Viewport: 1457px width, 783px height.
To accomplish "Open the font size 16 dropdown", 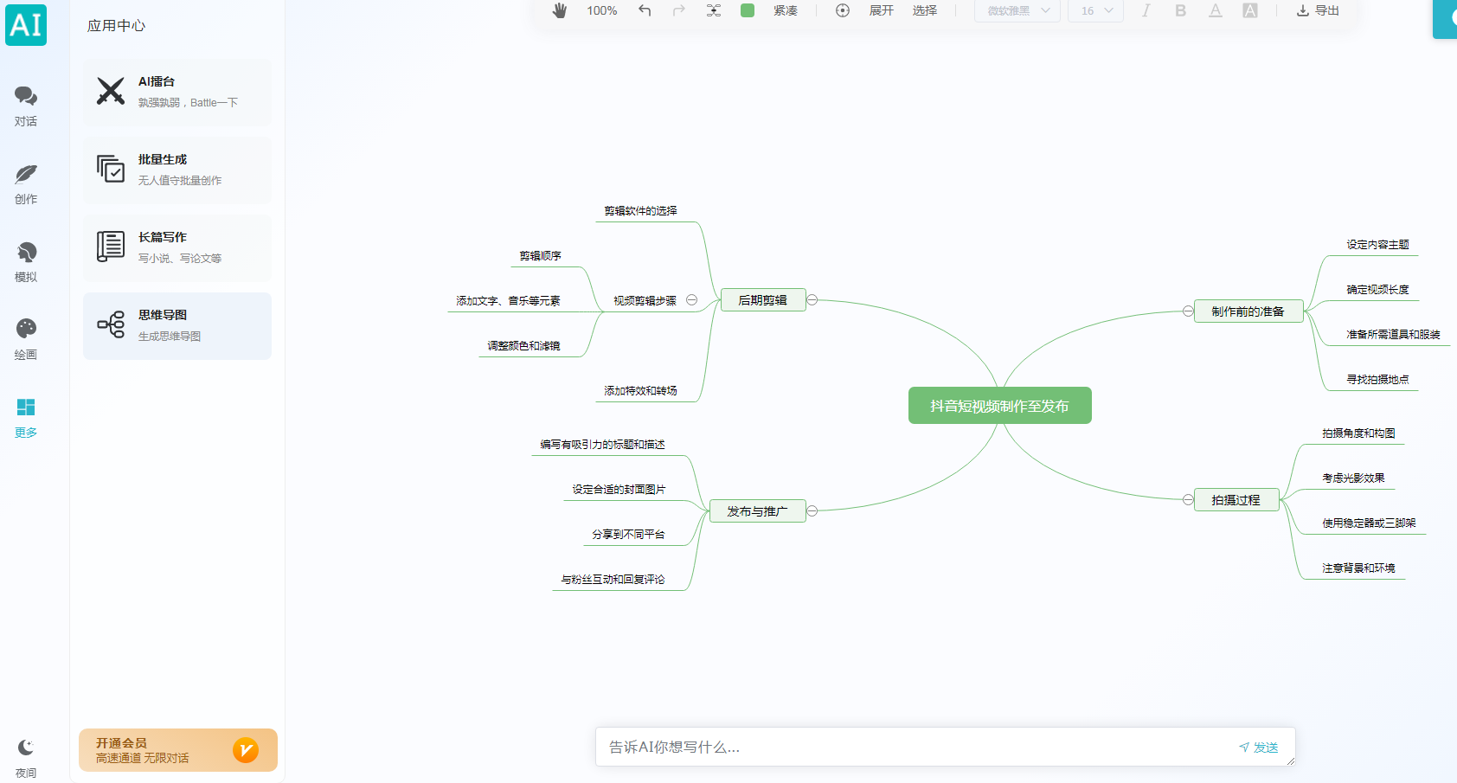I will (1096, 10).
